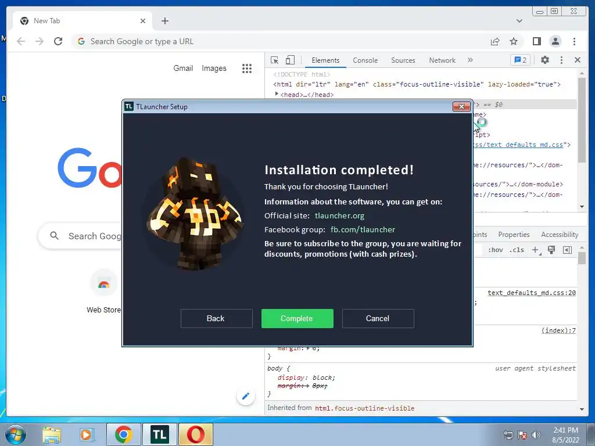Click the styles pane scrollbar down arrow
Image resolution: width=595 pixels, height=446 pixels.
(582, 409)
